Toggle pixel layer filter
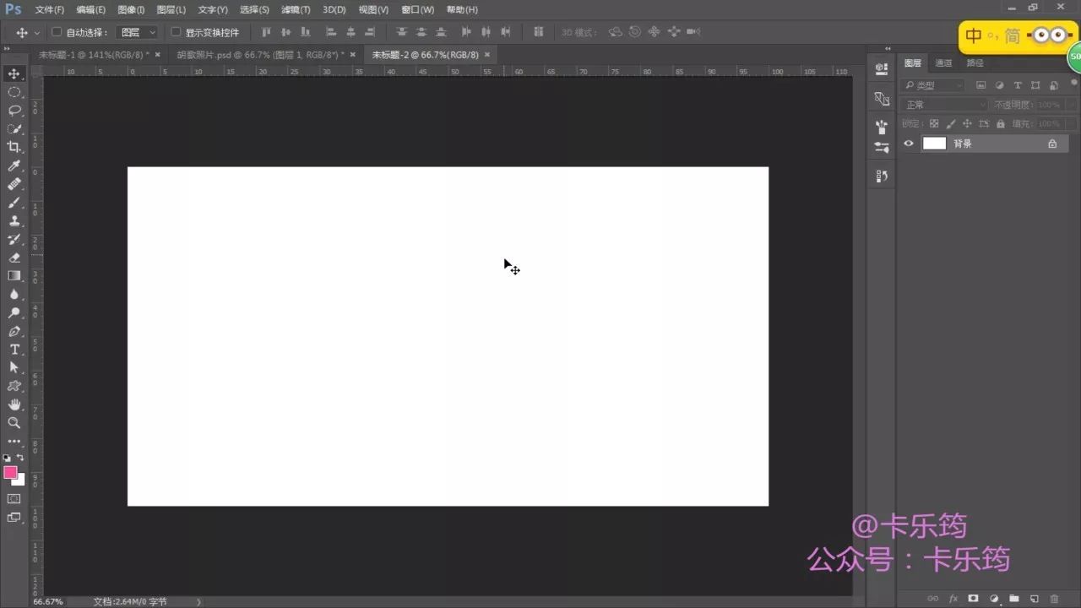Viewport: 1081px width, 608px height. click(981, 85)
